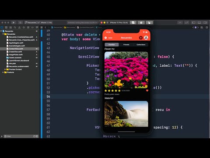This screenshot has width=210, height=158.
Task: Toggle the Inspectors panel visibility
Action: [205, 22]
